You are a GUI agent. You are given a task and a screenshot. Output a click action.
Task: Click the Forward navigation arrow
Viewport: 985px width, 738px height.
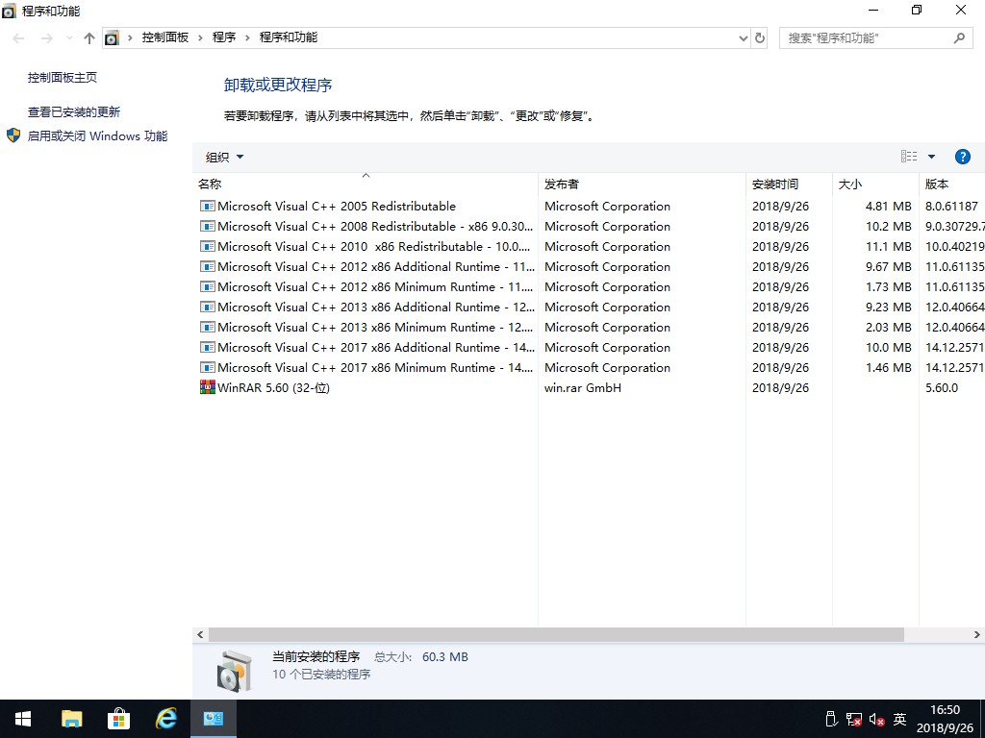pos(47,38)
